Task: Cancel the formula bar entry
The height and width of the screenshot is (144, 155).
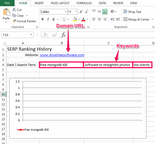Action: click(x=46, y=35)
